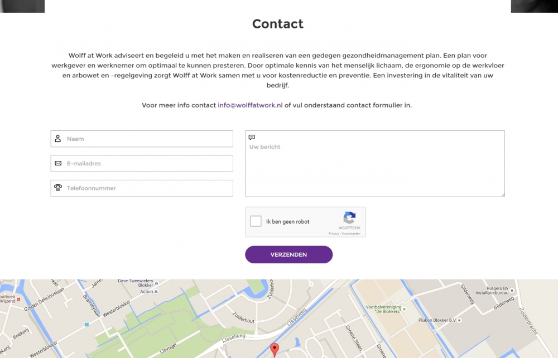Focus the E-mailadres input field
The image size is (558, 358).
pyautogui.click(x=142, y=163)
